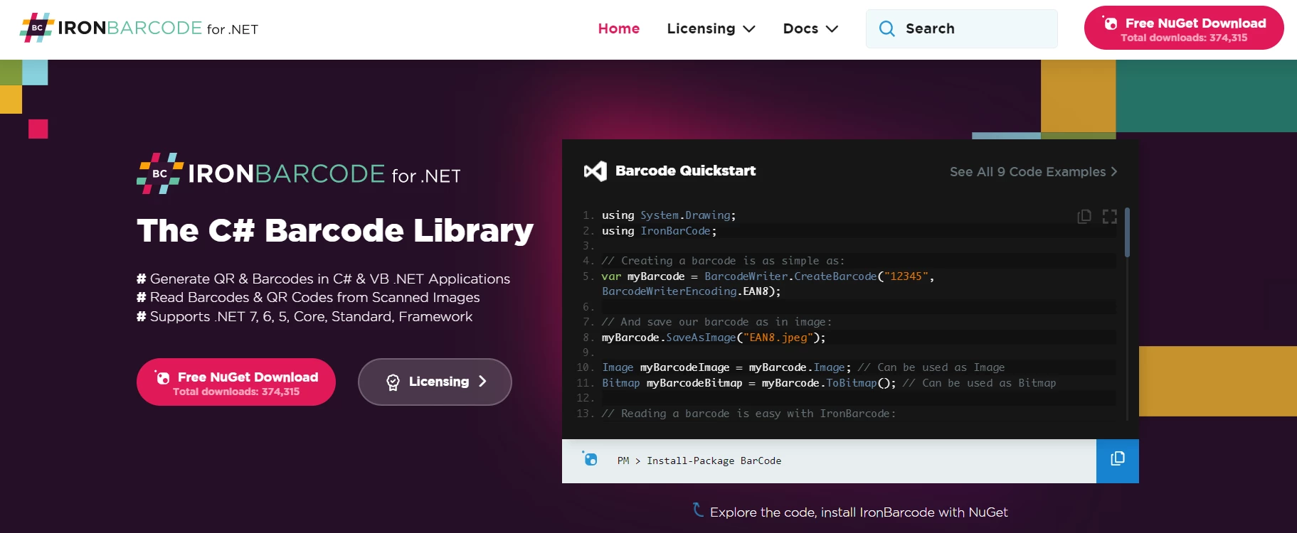Focus the Search input field
The image size is (1297, 533).
(961, 28)
